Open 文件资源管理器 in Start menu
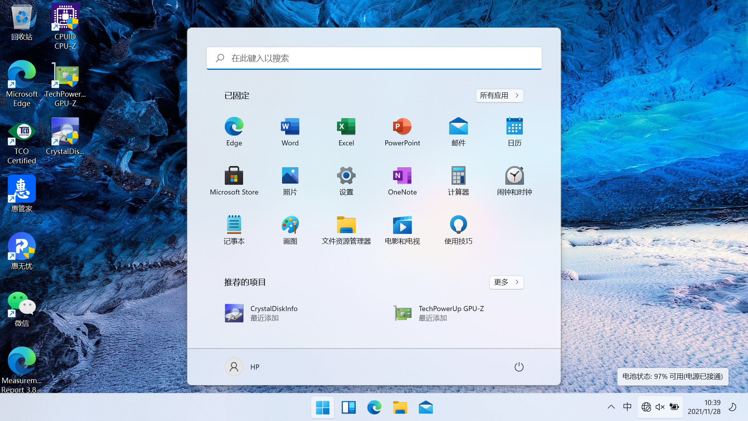The image size is (748, 421). point(346,230)
